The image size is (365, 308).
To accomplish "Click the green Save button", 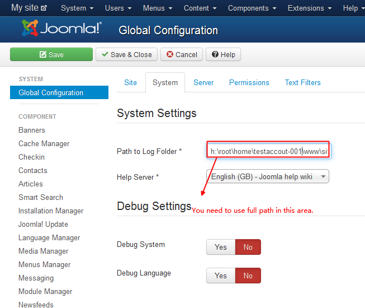I will coord(51,54).
